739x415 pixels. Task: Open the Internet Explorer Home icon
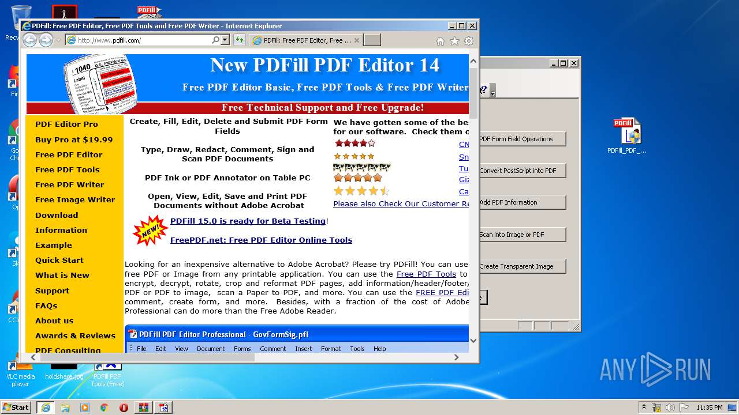(x=441, y=41)
